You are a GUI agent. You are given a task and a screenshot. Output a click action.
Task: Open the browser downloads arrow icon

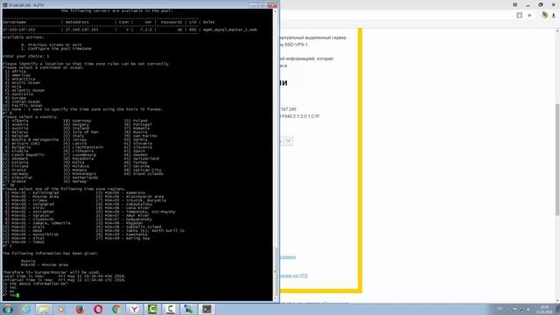554,15
